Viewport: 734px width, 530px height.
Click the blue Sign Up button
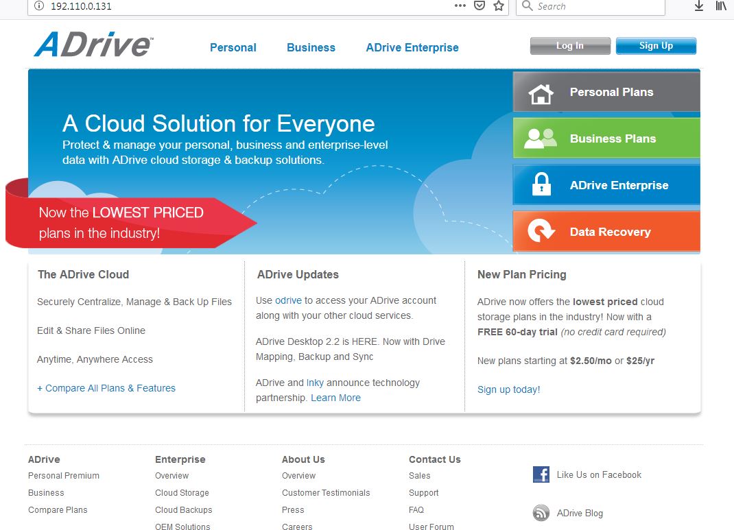656,46
